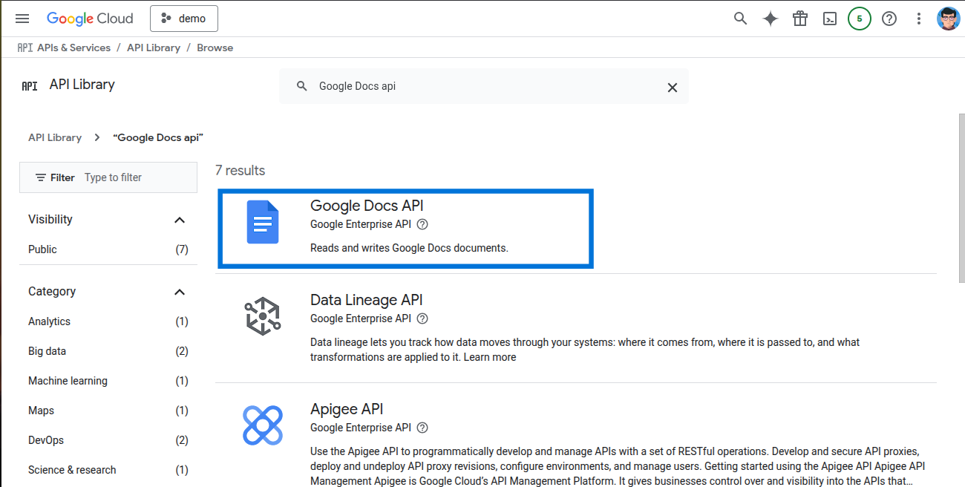The image size is (965, 487).
Task: Click the Google Cloud logo
Action: pyautogui.click(x=90, y=19)
